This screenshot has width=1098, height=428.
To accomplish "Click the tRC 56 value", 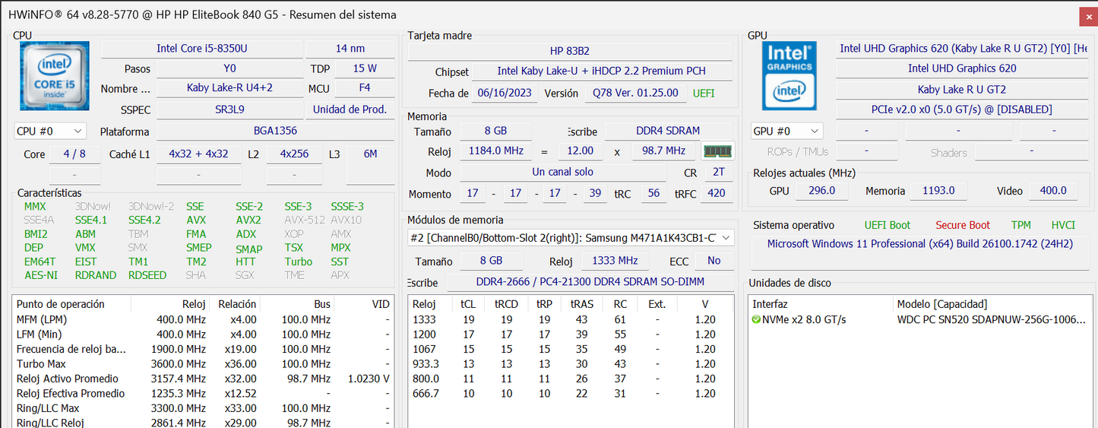I will 653,193.
